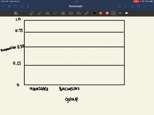Image resolution: width=154 pixels, height=115 pixels.
Task: Tap the '1.0' axis value
Action: (18, 19)
